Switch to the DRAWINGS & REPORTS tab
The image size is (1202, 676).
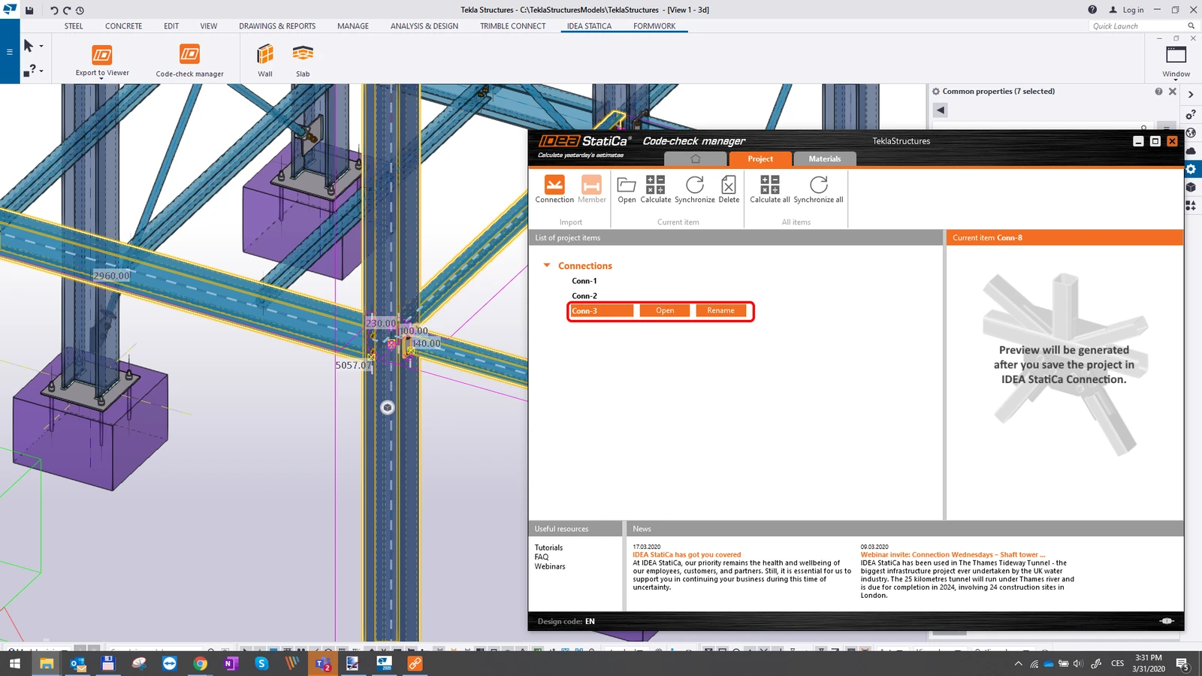click(277, 26)
